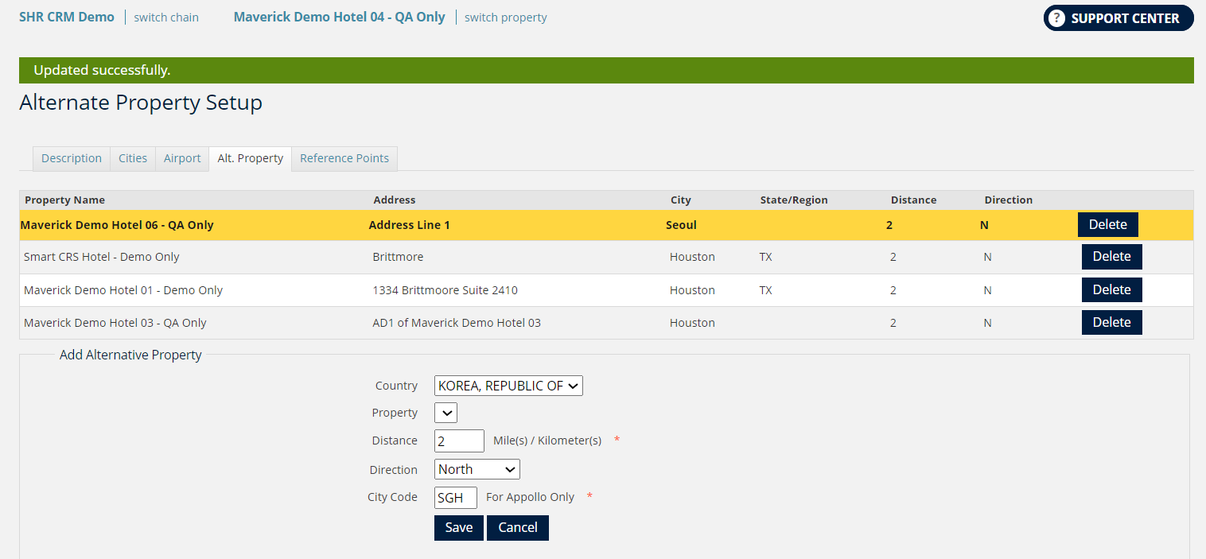The image size is (1206, 559).
Task: Click the Seoul city cell
Action: tap(681, 225)
